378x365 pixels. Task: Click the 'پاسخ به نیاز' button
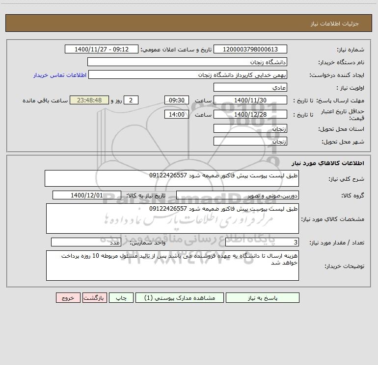(x=262, y=297)
